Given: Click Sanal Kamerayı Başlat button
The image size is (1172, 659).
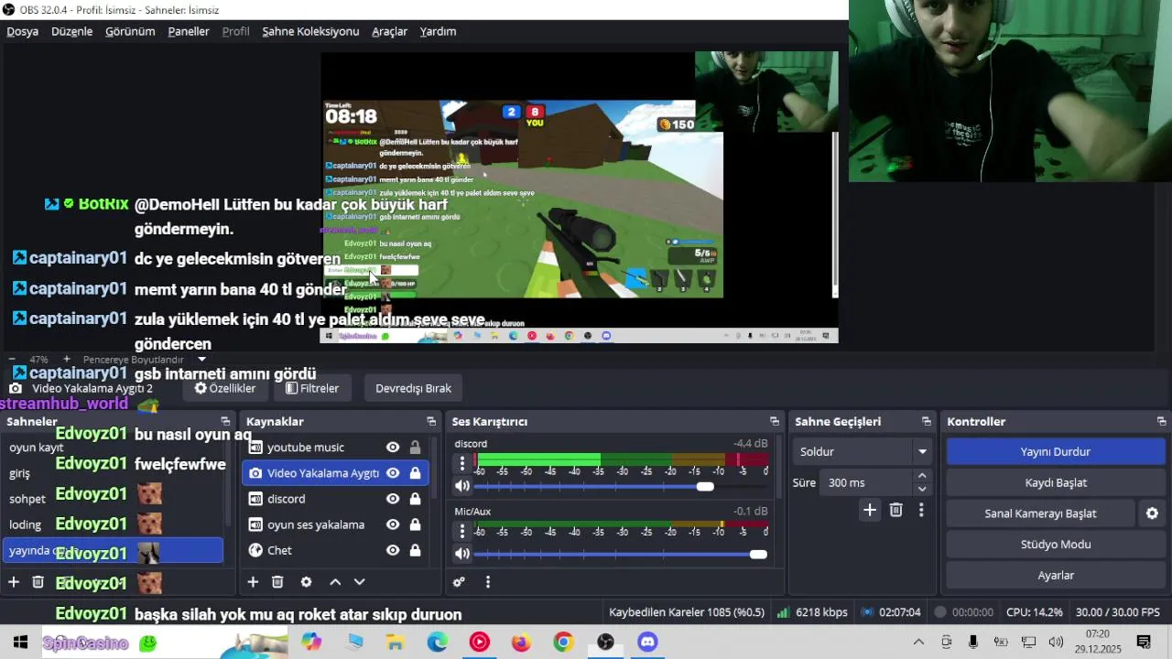Looking at the screenshot, I should click(x=1040, y=513).
